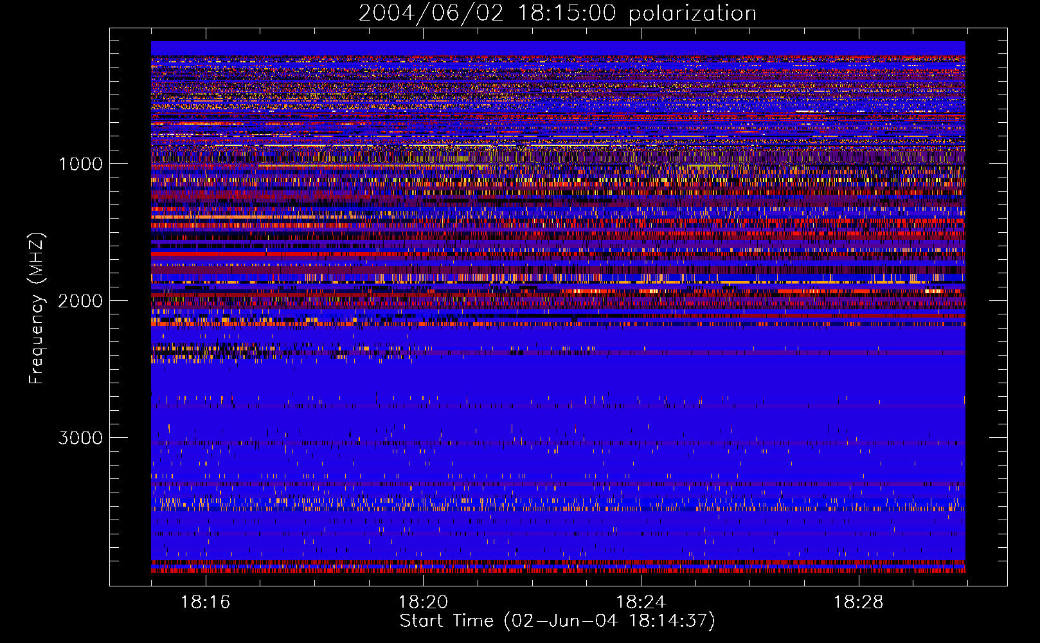Click the 18:24 time tick label
Image resolution: width=1040 pixels, height=643 pixels.
[641, 602]
